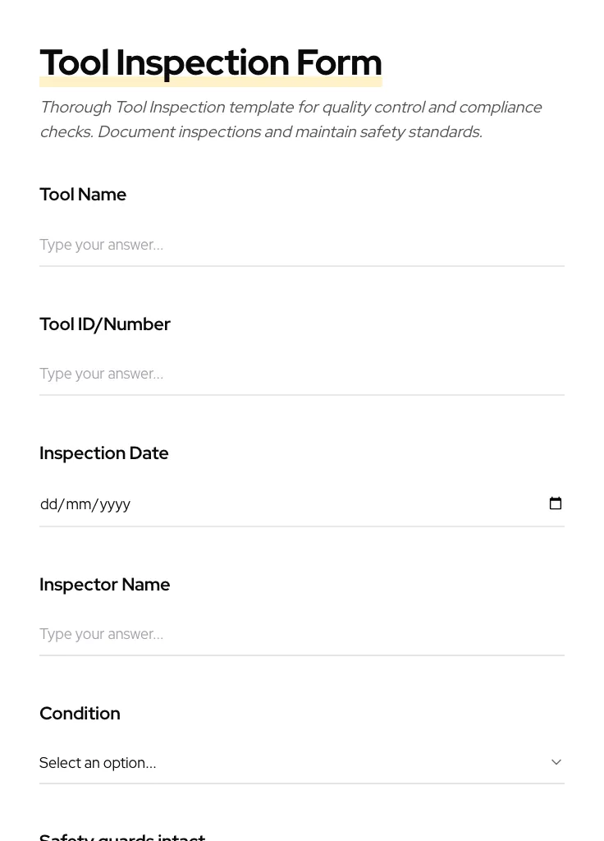Click the Inspector Name text field
The height and width of the screenshot is (841, 604).
pyautogui.click(x=302, y=634)
